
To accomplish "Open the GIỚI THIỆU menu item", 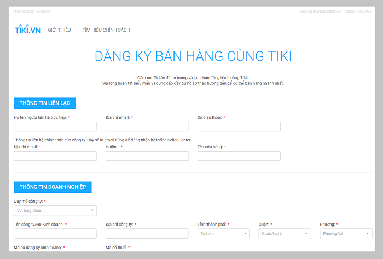I will [59, 30].
